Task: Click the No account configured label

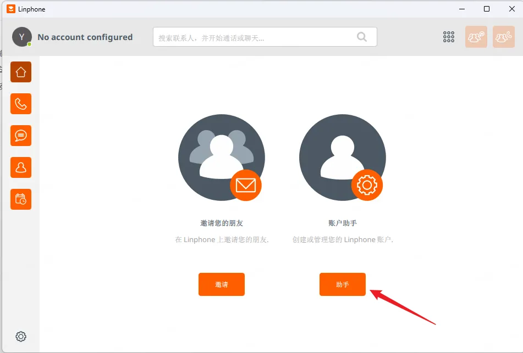Action: (85, 37)
